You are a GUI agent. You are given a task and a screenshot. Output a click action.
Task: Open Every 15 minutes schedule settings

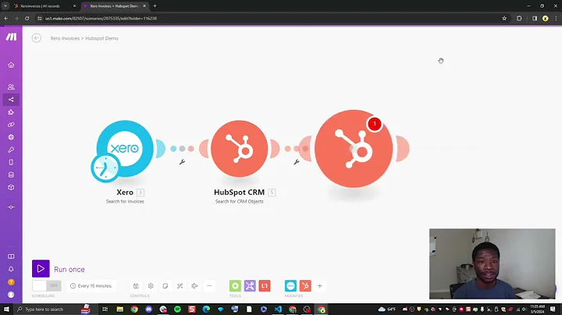(x=91, y=285)
